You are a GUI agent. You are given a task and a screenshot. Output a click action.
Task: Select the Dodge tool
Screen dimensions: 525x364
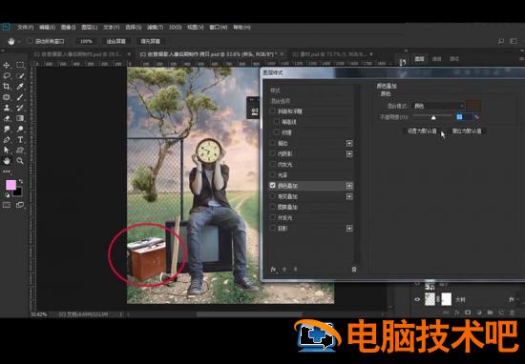pyautogui.click(x=20, y=129)
